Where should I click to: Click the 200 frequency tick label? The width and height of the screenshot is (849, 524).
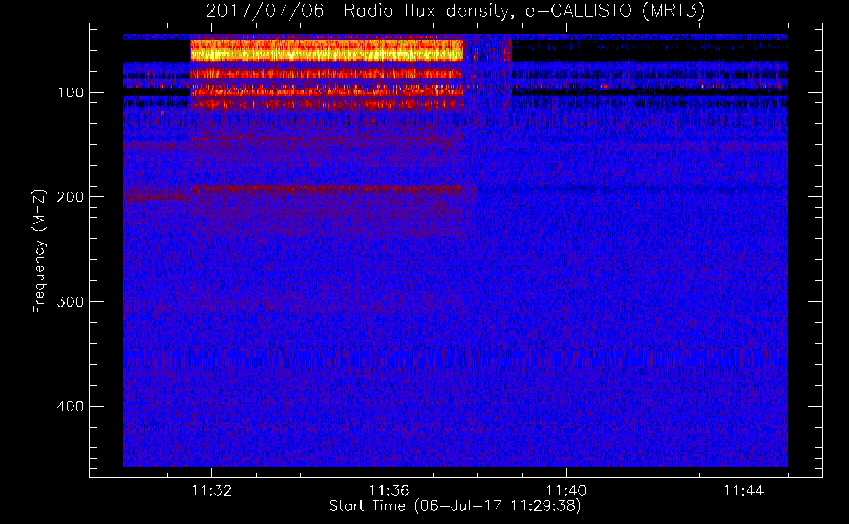(70, 197)
